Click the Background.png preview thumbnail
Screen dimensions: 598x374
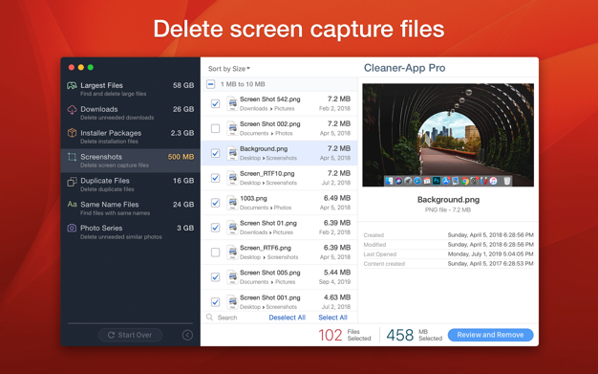point(448,135)
